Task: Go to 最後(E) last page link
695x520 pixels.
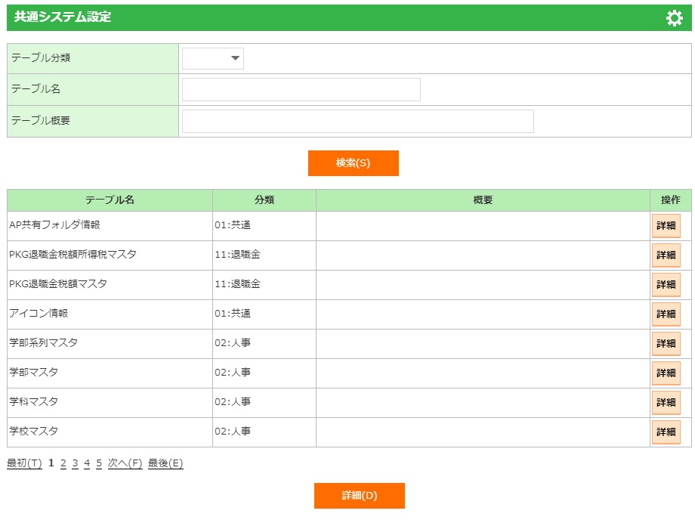Action: (x=165, y=463)
